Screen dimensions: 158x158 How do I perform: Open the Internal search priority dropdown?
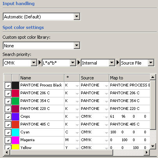(112, 63)
